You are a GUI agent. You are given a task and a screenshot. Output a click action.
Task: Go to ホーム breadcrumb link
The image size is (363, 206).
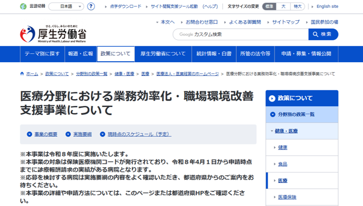(x=32, y=74)
